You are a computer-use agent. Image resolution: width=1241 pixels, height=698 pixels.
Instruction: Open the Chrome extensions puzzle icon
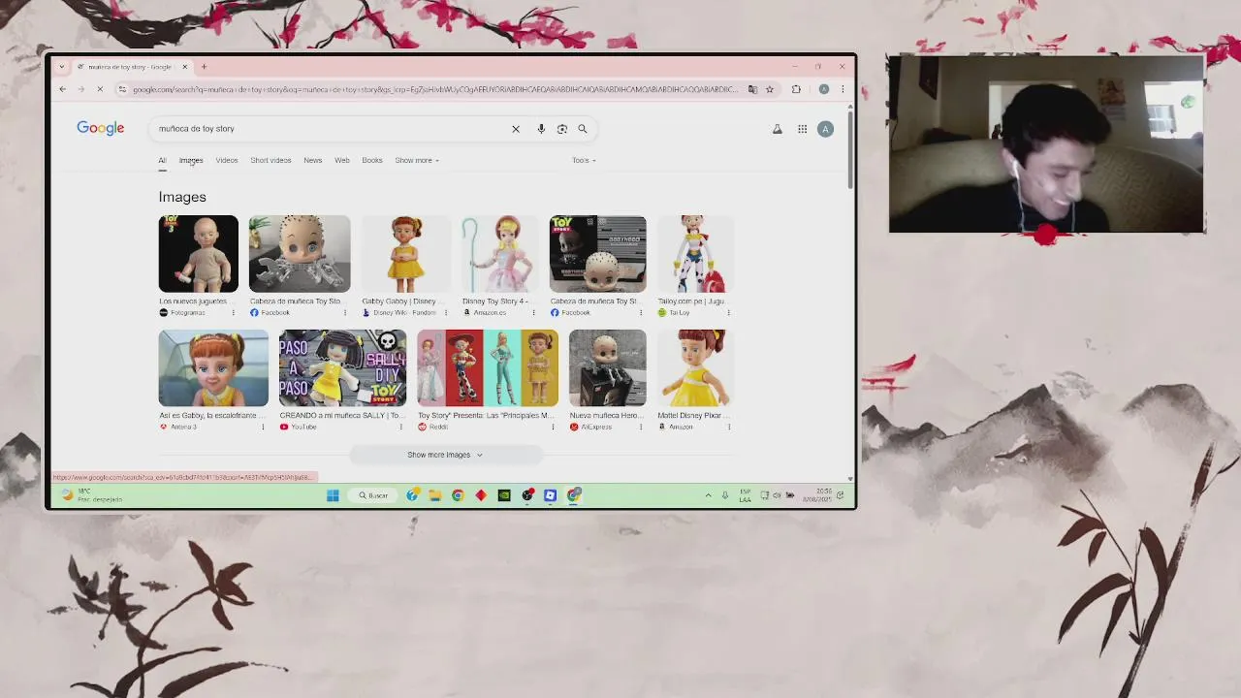[x=796, y=89]
